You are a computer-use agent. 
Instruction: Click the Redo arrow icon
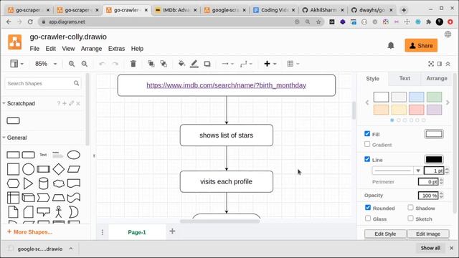coord(115,64)
